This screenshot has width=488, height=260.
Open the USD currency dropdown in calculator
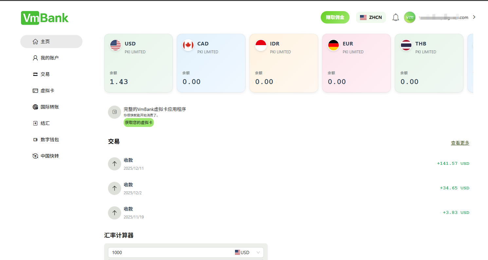(248, 252)
